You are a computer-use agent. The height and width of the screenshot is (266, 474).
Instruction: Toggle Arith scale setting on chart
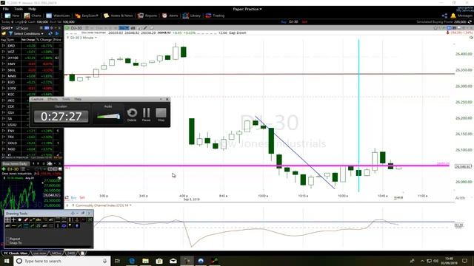point(460,198)
